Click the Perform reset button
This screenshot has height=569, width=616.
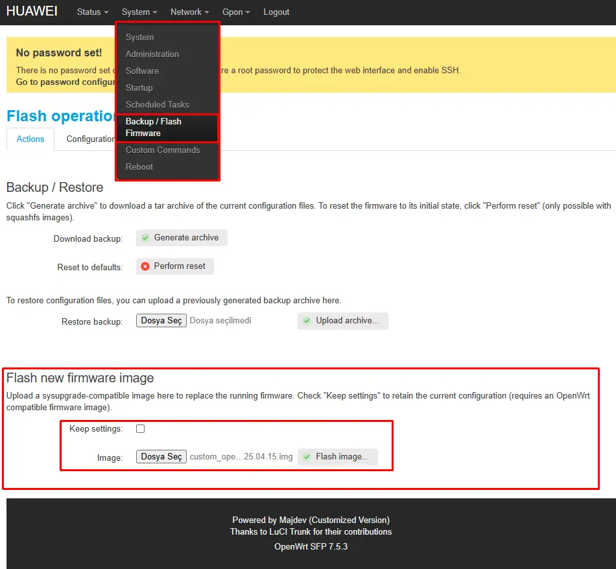(x=175, y=266)
